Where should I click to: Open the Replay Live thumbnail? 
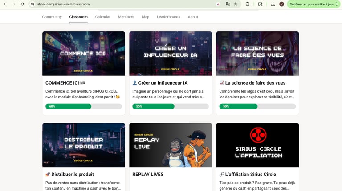[x=171, y=145]
